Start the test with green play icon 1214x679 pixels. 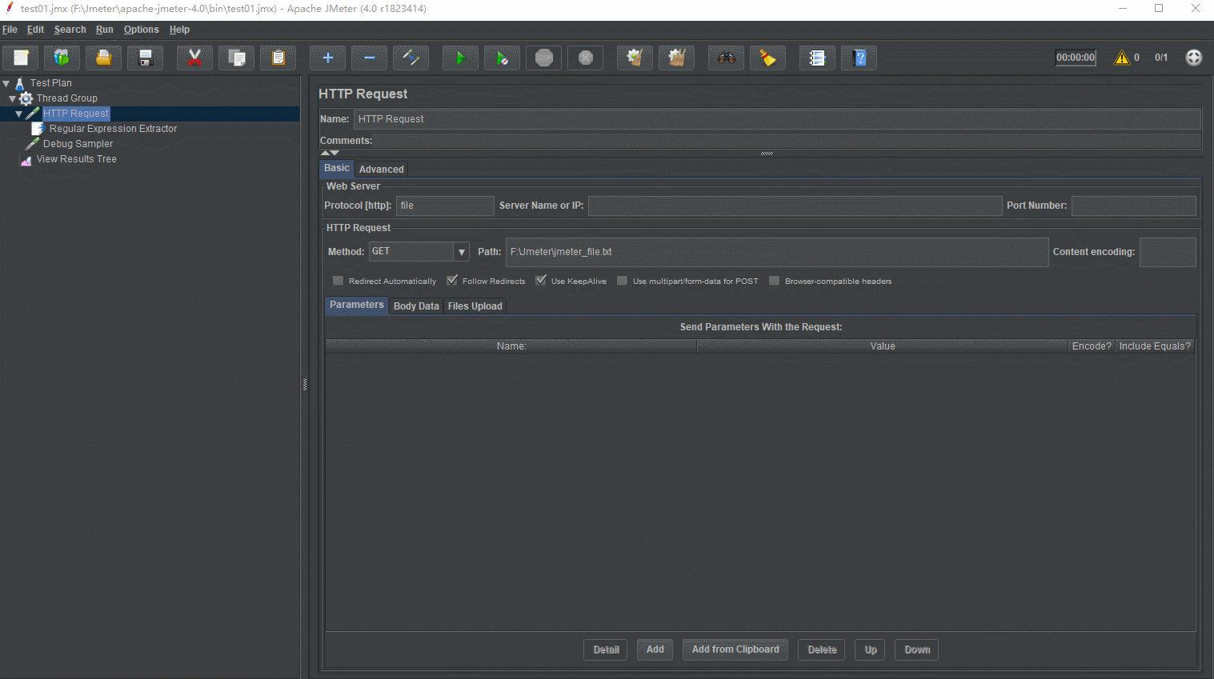pyautogui.click(x=460, y=58)
